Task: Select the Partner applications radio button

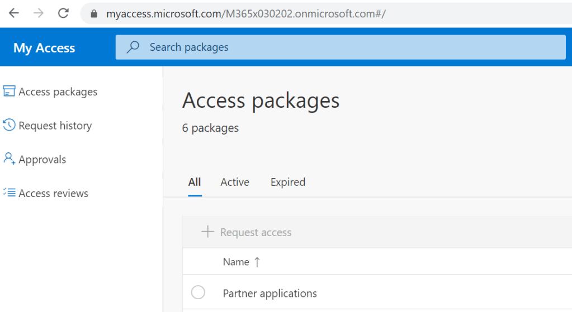Action: [x=198, y=292]
